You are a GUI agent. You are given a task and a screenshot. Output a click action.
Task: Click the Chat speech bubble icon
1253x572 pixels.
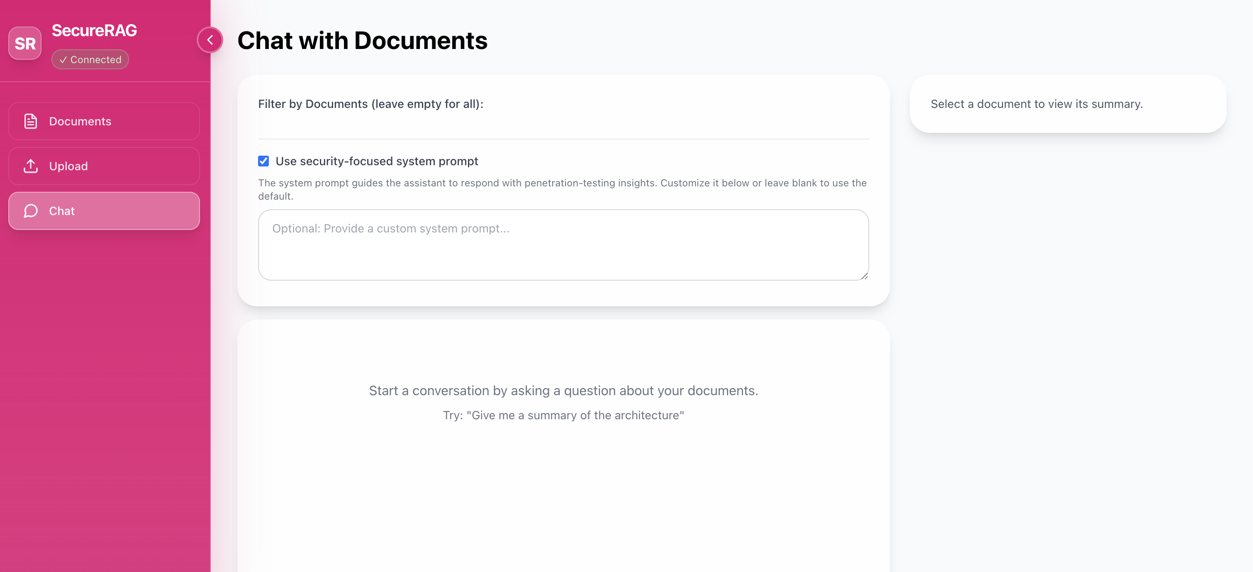(31, 211)
